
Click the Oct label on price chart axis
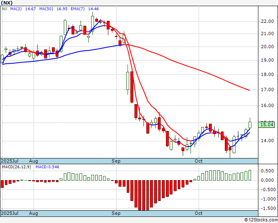[x=199, y=161]
